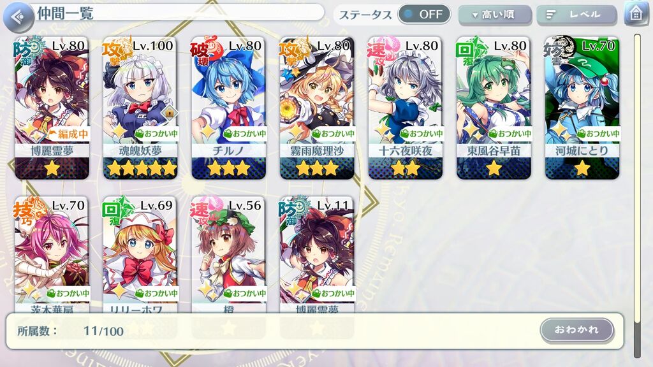Image resolution: width=653 pixels, height=367 pixels.
Task: Open the home icon at top right
Action: pos(636,14)
